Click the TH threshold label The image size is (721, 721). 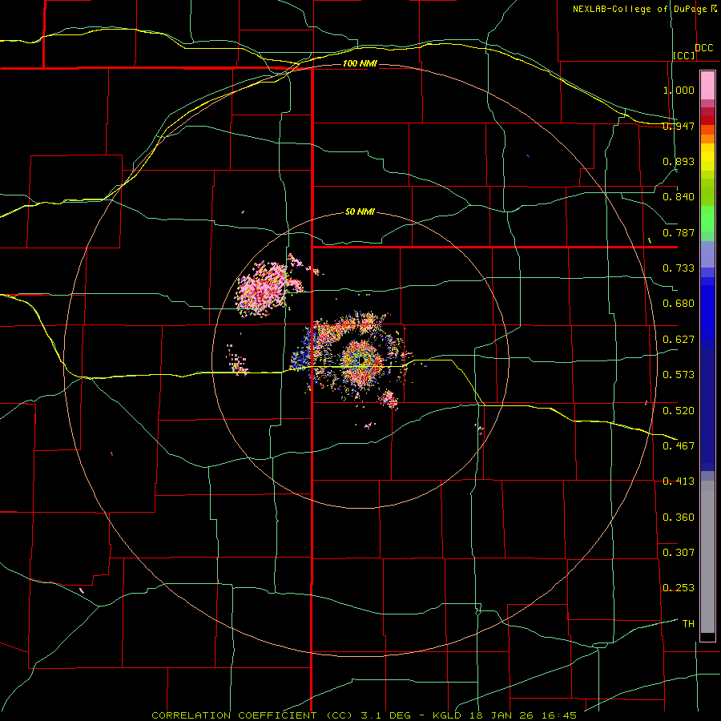[x=688, y=623]
